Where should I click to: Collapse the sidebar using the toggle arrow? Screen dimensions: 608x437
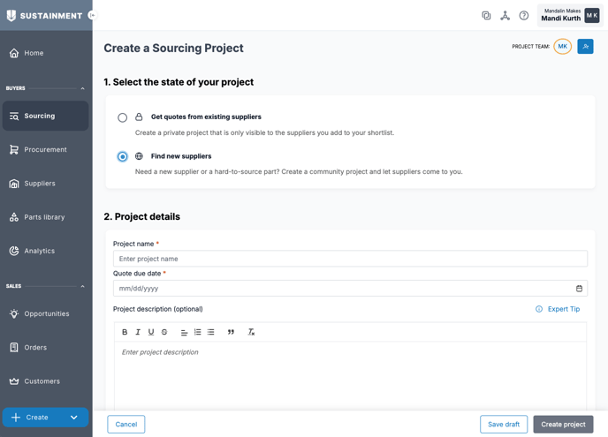click(x=91, y=15)
